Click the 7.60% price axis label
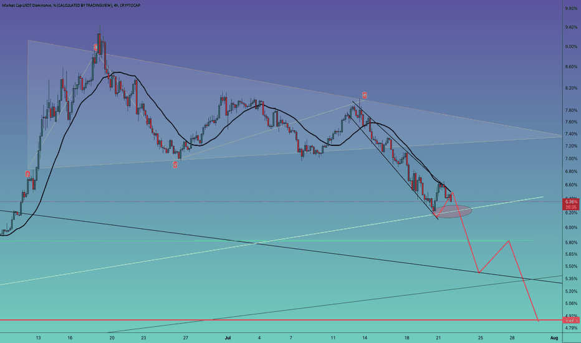 pos(571,122)
